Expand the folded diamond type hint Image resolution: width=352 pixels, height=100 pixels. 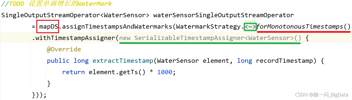tap(250, 26)
